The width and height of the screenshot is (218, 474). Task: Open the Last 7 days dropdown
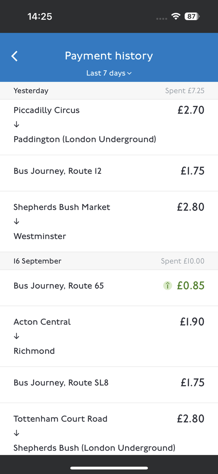109,73
